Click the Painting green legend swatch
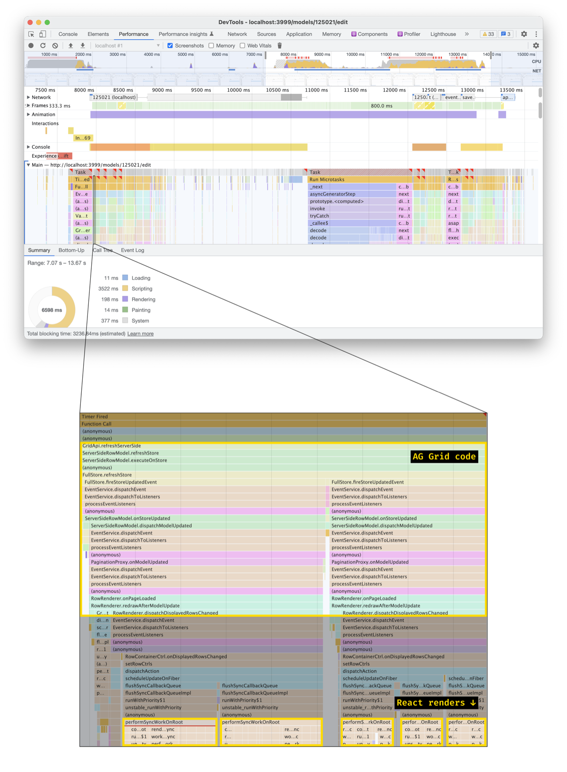The width and height of the screenshot is (567, 772). point(125,310)
